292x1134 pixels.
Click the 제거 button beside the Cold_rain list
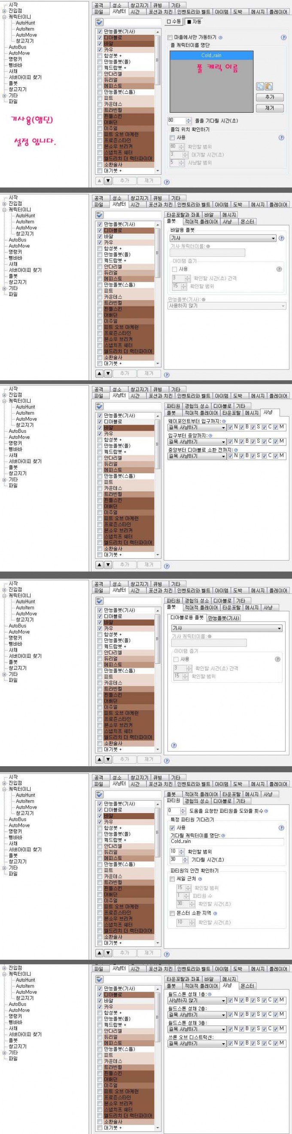(x=270, y=108)
